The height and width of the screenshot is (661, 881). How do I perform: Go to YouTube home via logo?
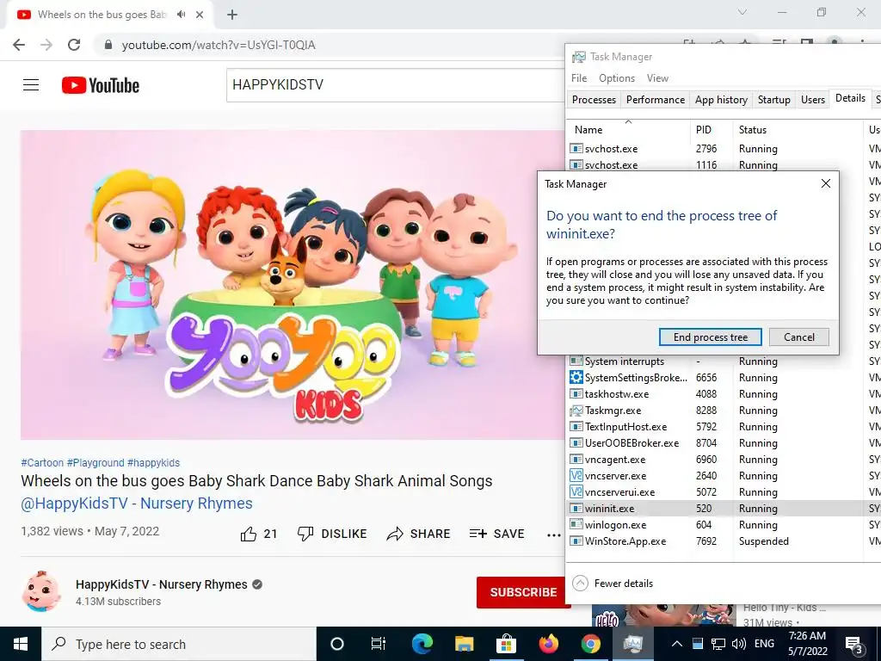pos(101,85)
